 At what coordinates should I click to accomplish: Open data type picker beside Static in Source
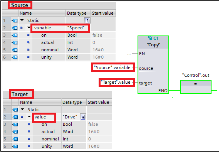87,20
